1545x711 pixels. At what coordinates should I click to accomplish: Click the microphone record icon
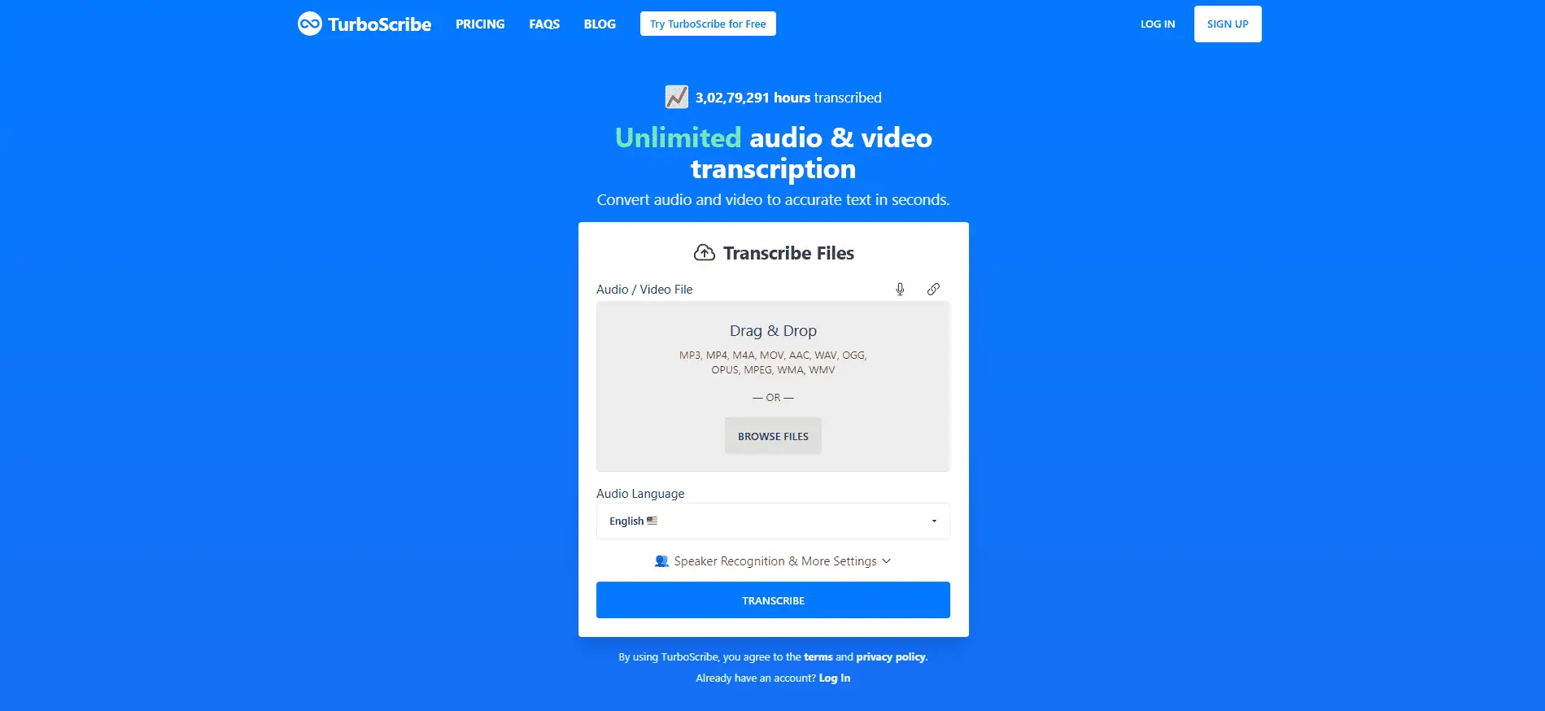coord(900,289)
